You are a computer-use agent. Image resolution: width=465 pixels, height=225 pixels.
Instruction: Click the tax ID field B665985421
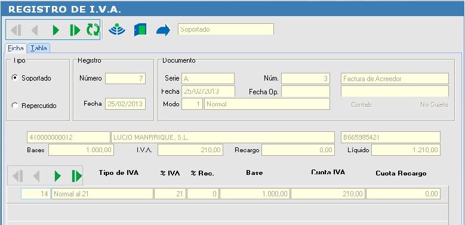pyautogui.click(x=390, y=137)
